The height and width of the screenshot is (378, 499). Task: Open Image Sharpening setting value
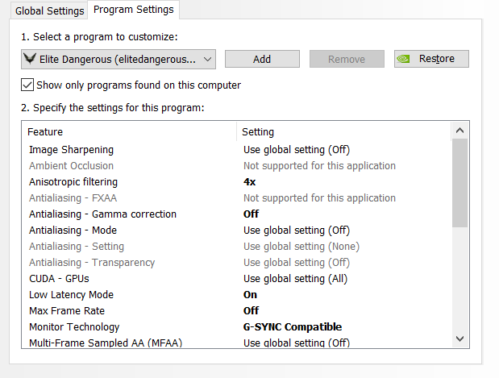(x=297, y=150)
